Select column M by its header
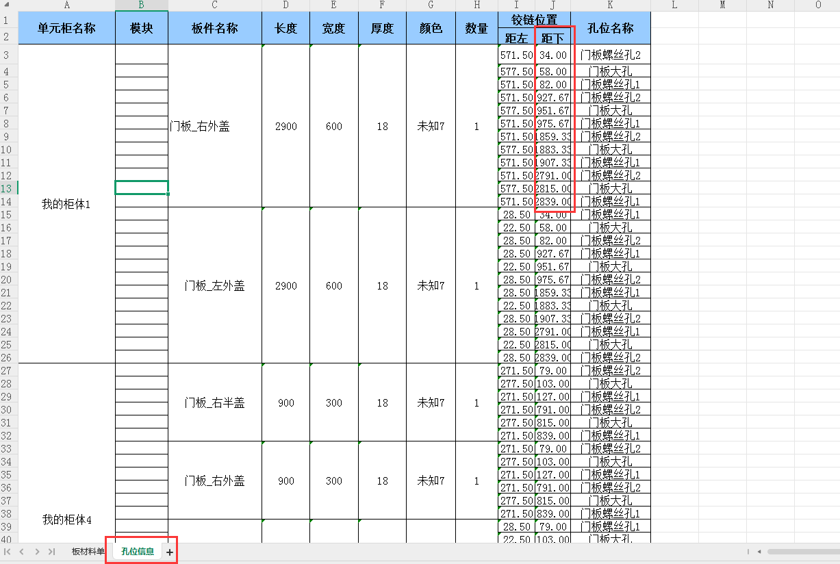This screenshot has width=840, height=564. (722, 5)
